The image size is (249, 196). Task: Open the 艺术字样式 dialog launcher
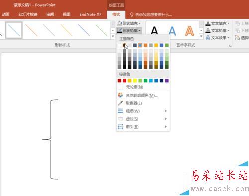pyautogui.click(x=230, y=46)
